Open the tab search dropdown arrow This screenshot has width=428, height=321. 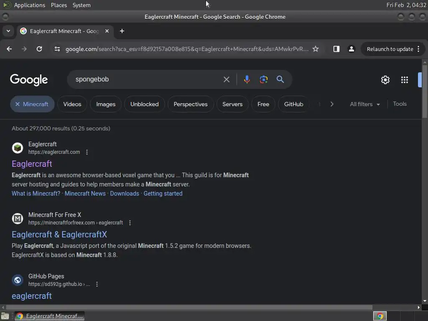point(8,31)
